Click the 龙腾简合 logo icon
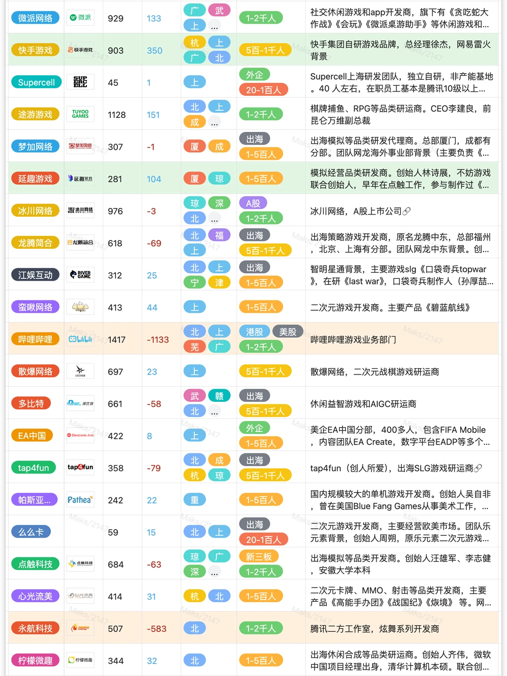The image size is (507, 676). tap(80, 243)
